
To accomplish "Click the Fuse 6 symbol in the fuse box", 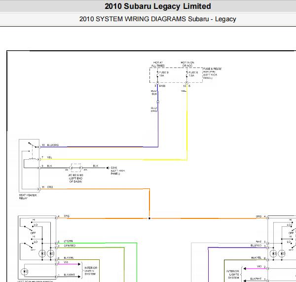I will tap(186, 74).
